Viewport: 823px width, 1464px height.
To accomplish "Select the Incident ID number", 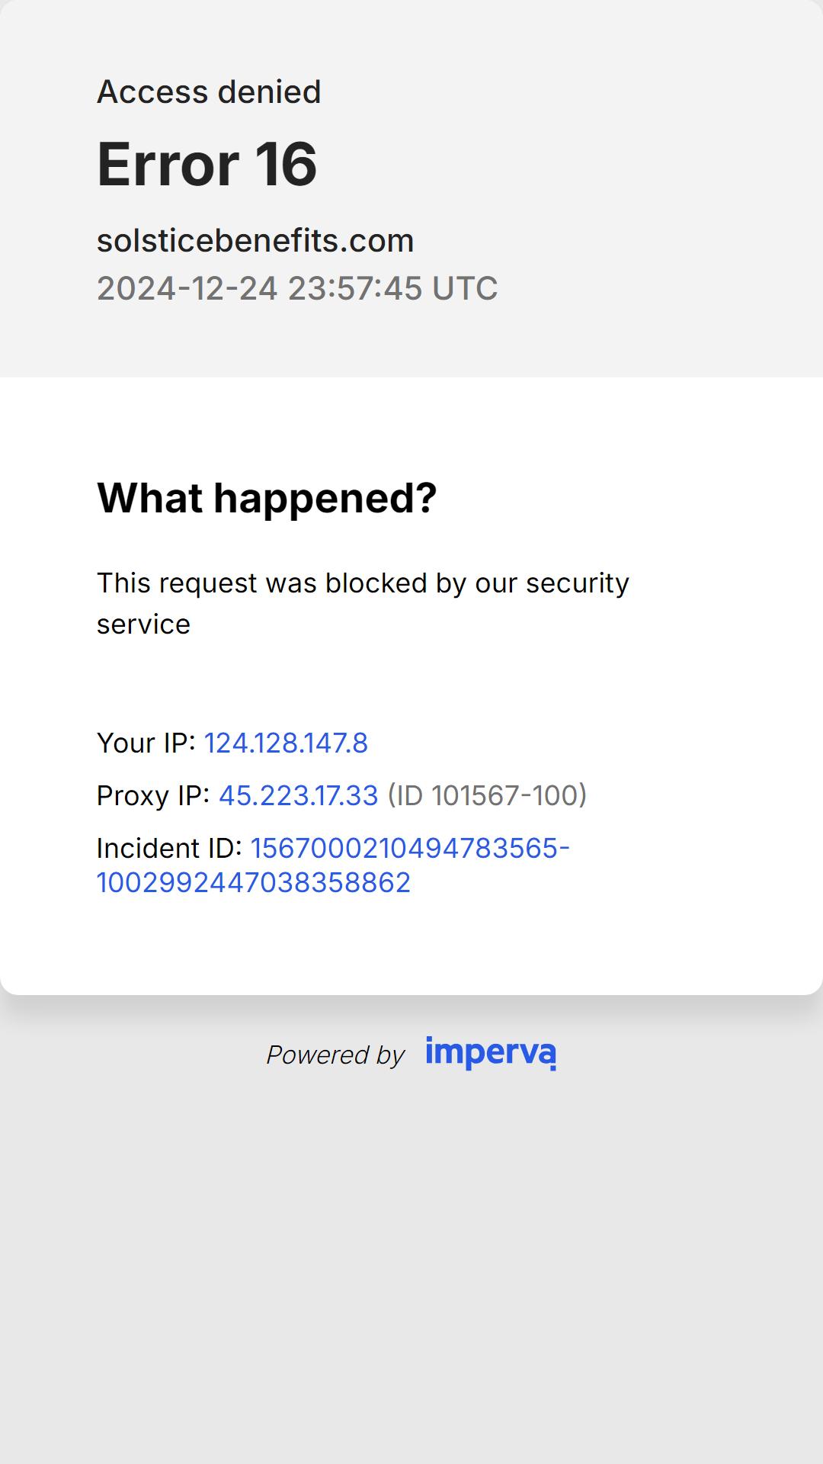I will point(333,865).
